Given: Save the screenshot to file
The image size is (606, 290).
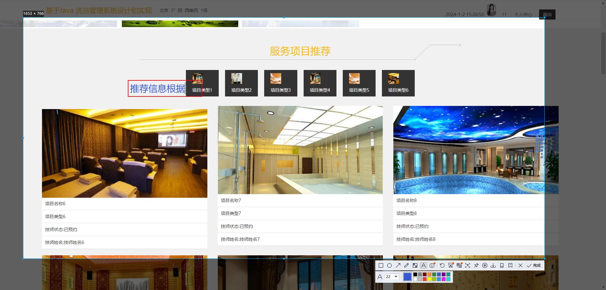Looking at the screenshot, I should pos(493,265).
